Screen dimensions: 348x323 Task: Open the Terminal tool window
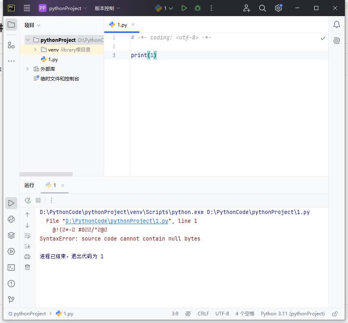pos(11,267)
